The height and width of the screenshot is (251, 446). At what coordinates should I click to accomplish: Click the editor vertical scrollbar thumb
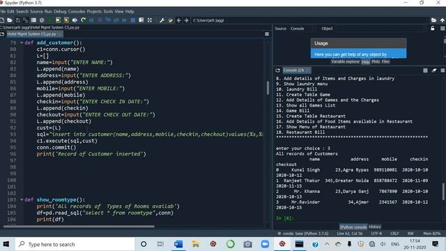268,88
